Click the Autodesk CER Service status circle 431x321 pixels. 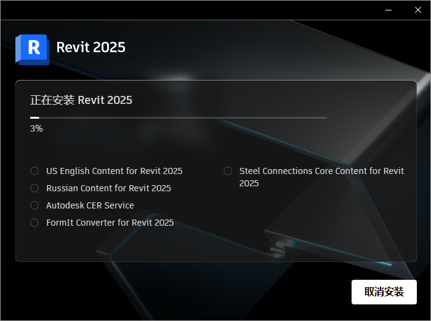click(x=34, y=205)
